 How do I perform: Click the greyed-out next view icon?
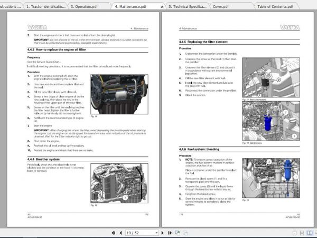(185, 233)
